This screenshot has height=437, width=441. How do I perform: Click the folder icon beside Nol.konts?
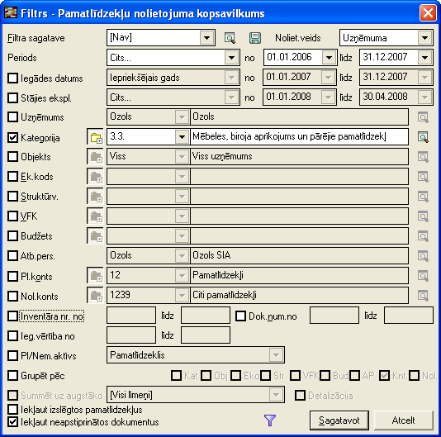95,296
